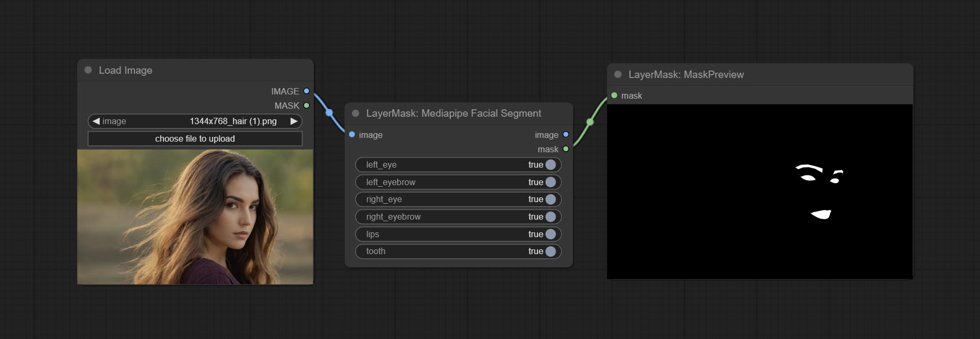Collapse the Load Image node using its dot
This screenshot has width=980, height=339.
click(x=88, y=70)
